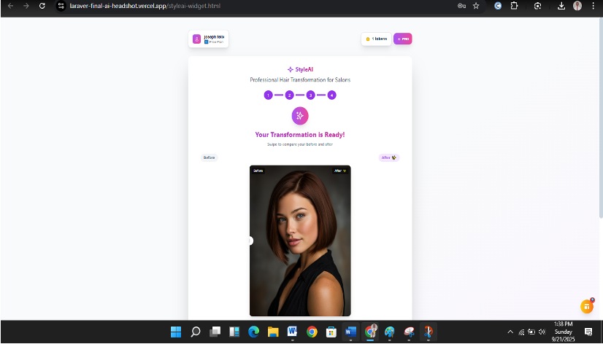
Task: Open the browser extensions puzzle icon
Action: point(514,6)
